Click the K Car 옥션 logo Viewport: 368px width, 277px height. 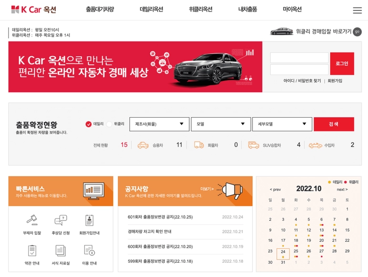pos(34,9)
